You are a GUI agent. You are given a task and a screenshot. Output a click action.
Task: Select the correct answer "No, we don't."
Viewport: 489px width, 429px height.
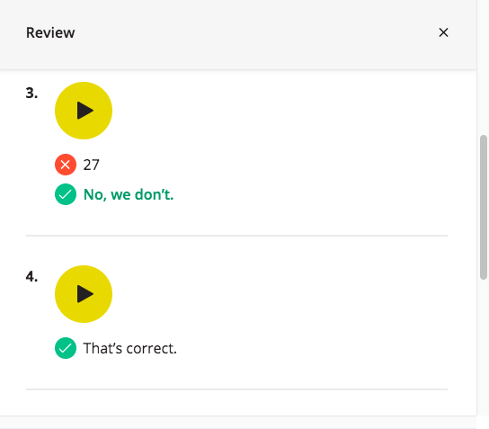pos(129,194)
